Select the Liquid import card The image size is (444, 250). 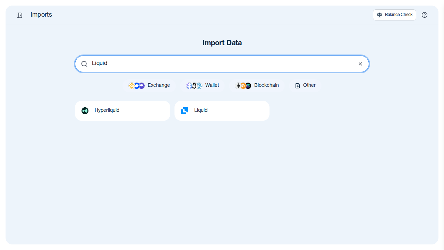click(222, 111)
